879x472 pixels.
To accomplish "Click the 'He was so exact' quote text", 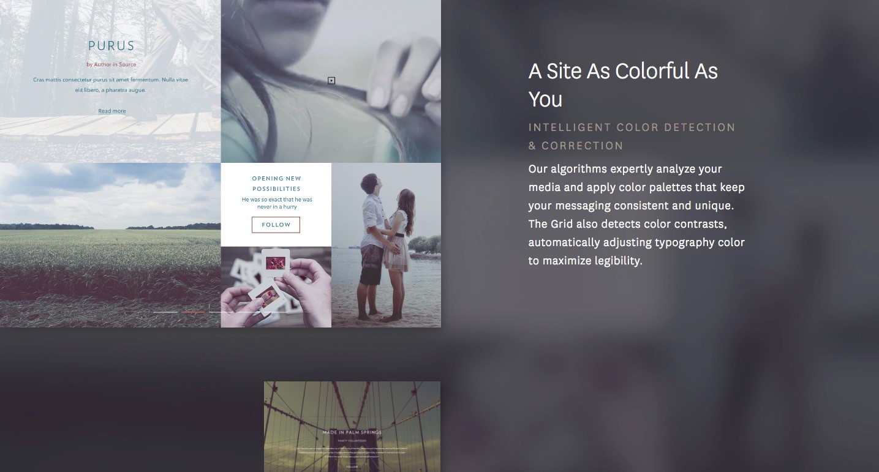I will pos(277,203).
